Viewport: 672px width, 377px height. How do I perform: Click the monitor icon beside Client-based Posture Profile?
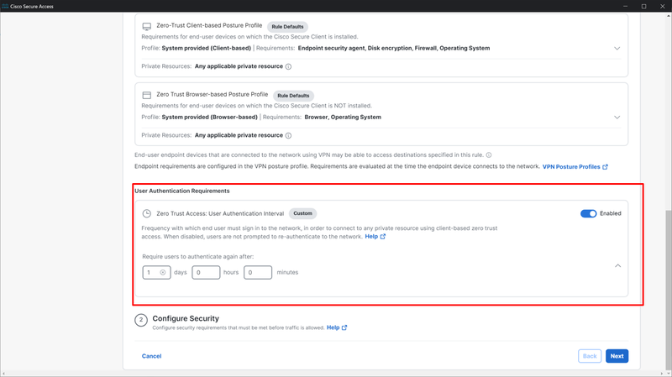[x=146, y=27]
